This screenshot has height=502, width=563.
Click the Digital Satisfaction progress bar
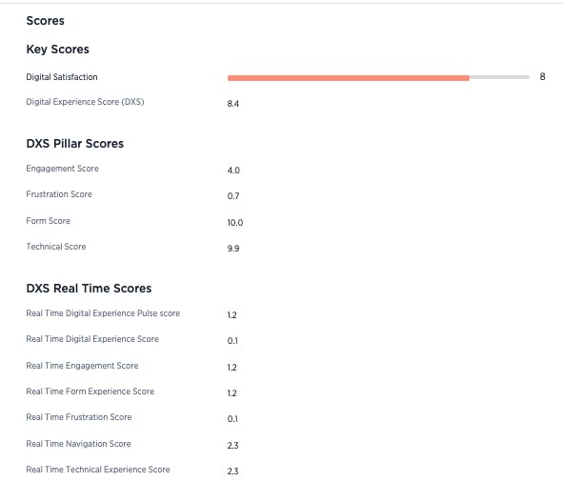click(378, 77)
